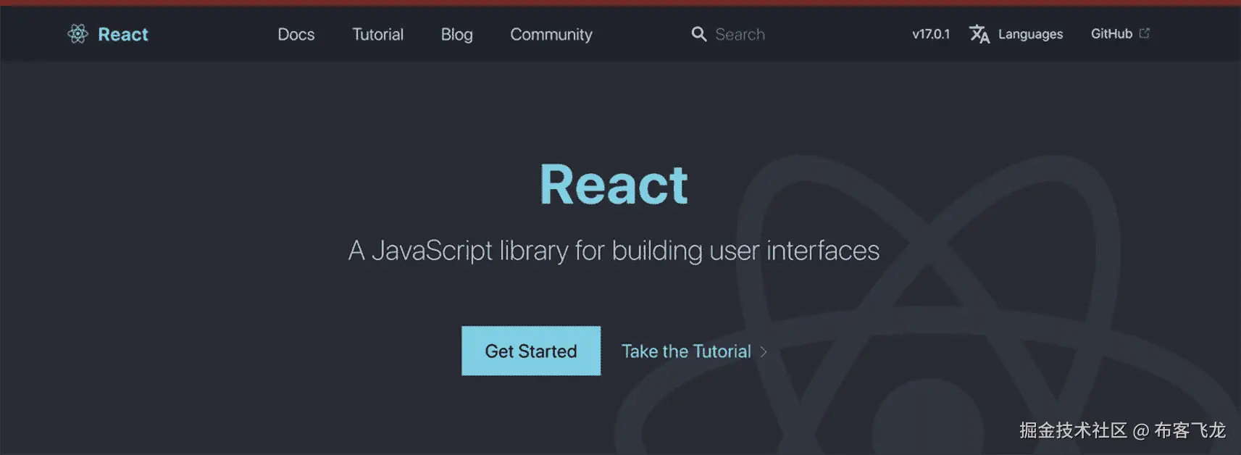Open the v17.0.1 versions link
The width and height of the screenshot is (1241, 455).
pos(931,34)
